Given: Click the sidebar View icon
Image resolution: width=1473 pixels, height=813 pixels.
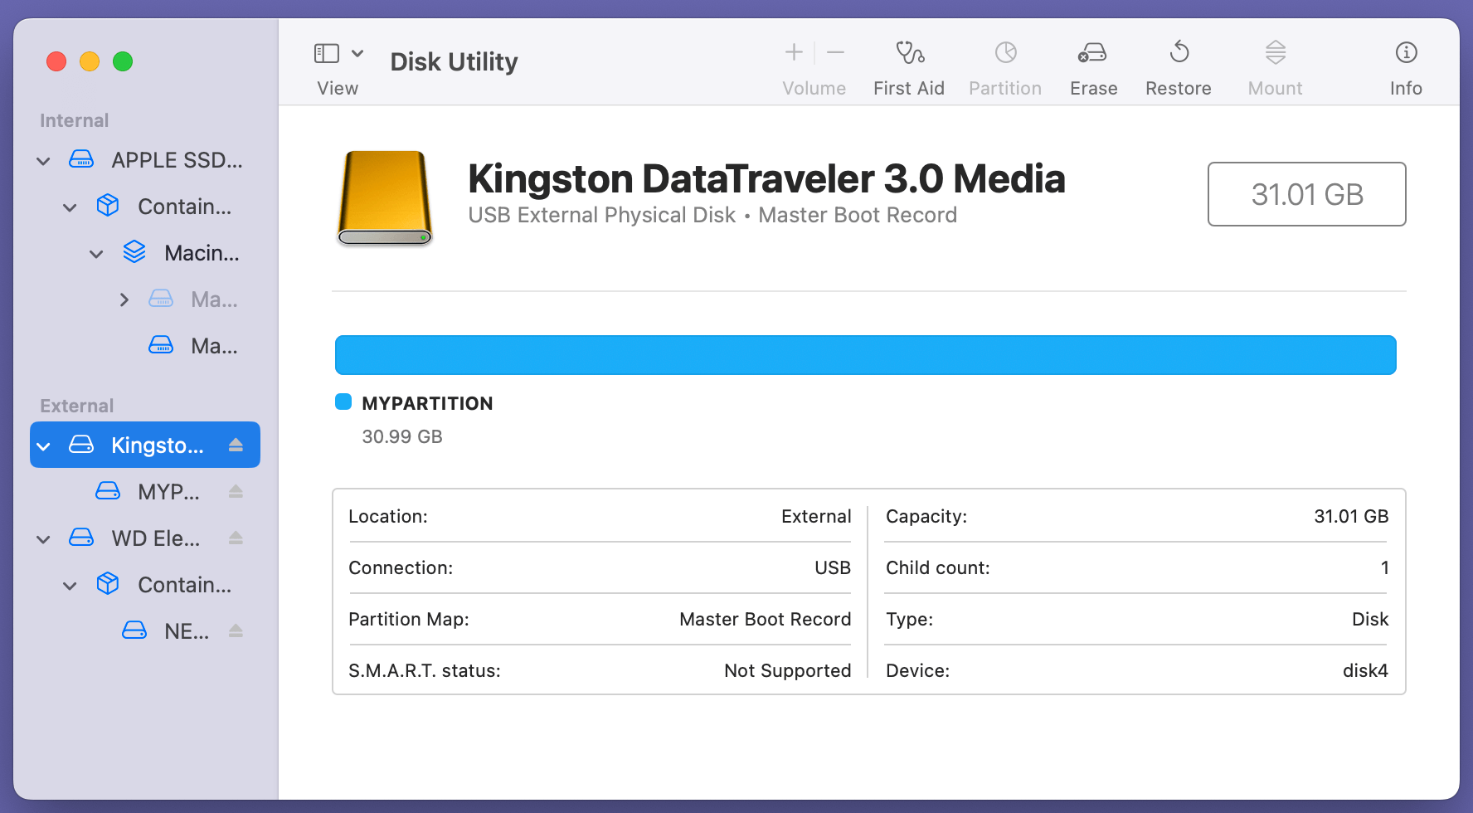Looking at the screenshot, I should 324,52.
